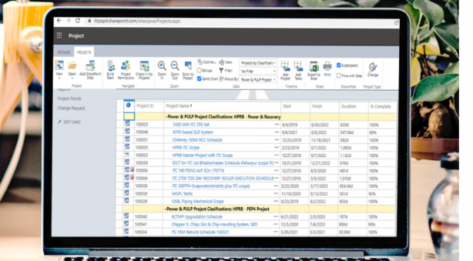This screenshot has height=261, width=473.
Task: Expand the New button arrow
Action: [x=59, y=78]
